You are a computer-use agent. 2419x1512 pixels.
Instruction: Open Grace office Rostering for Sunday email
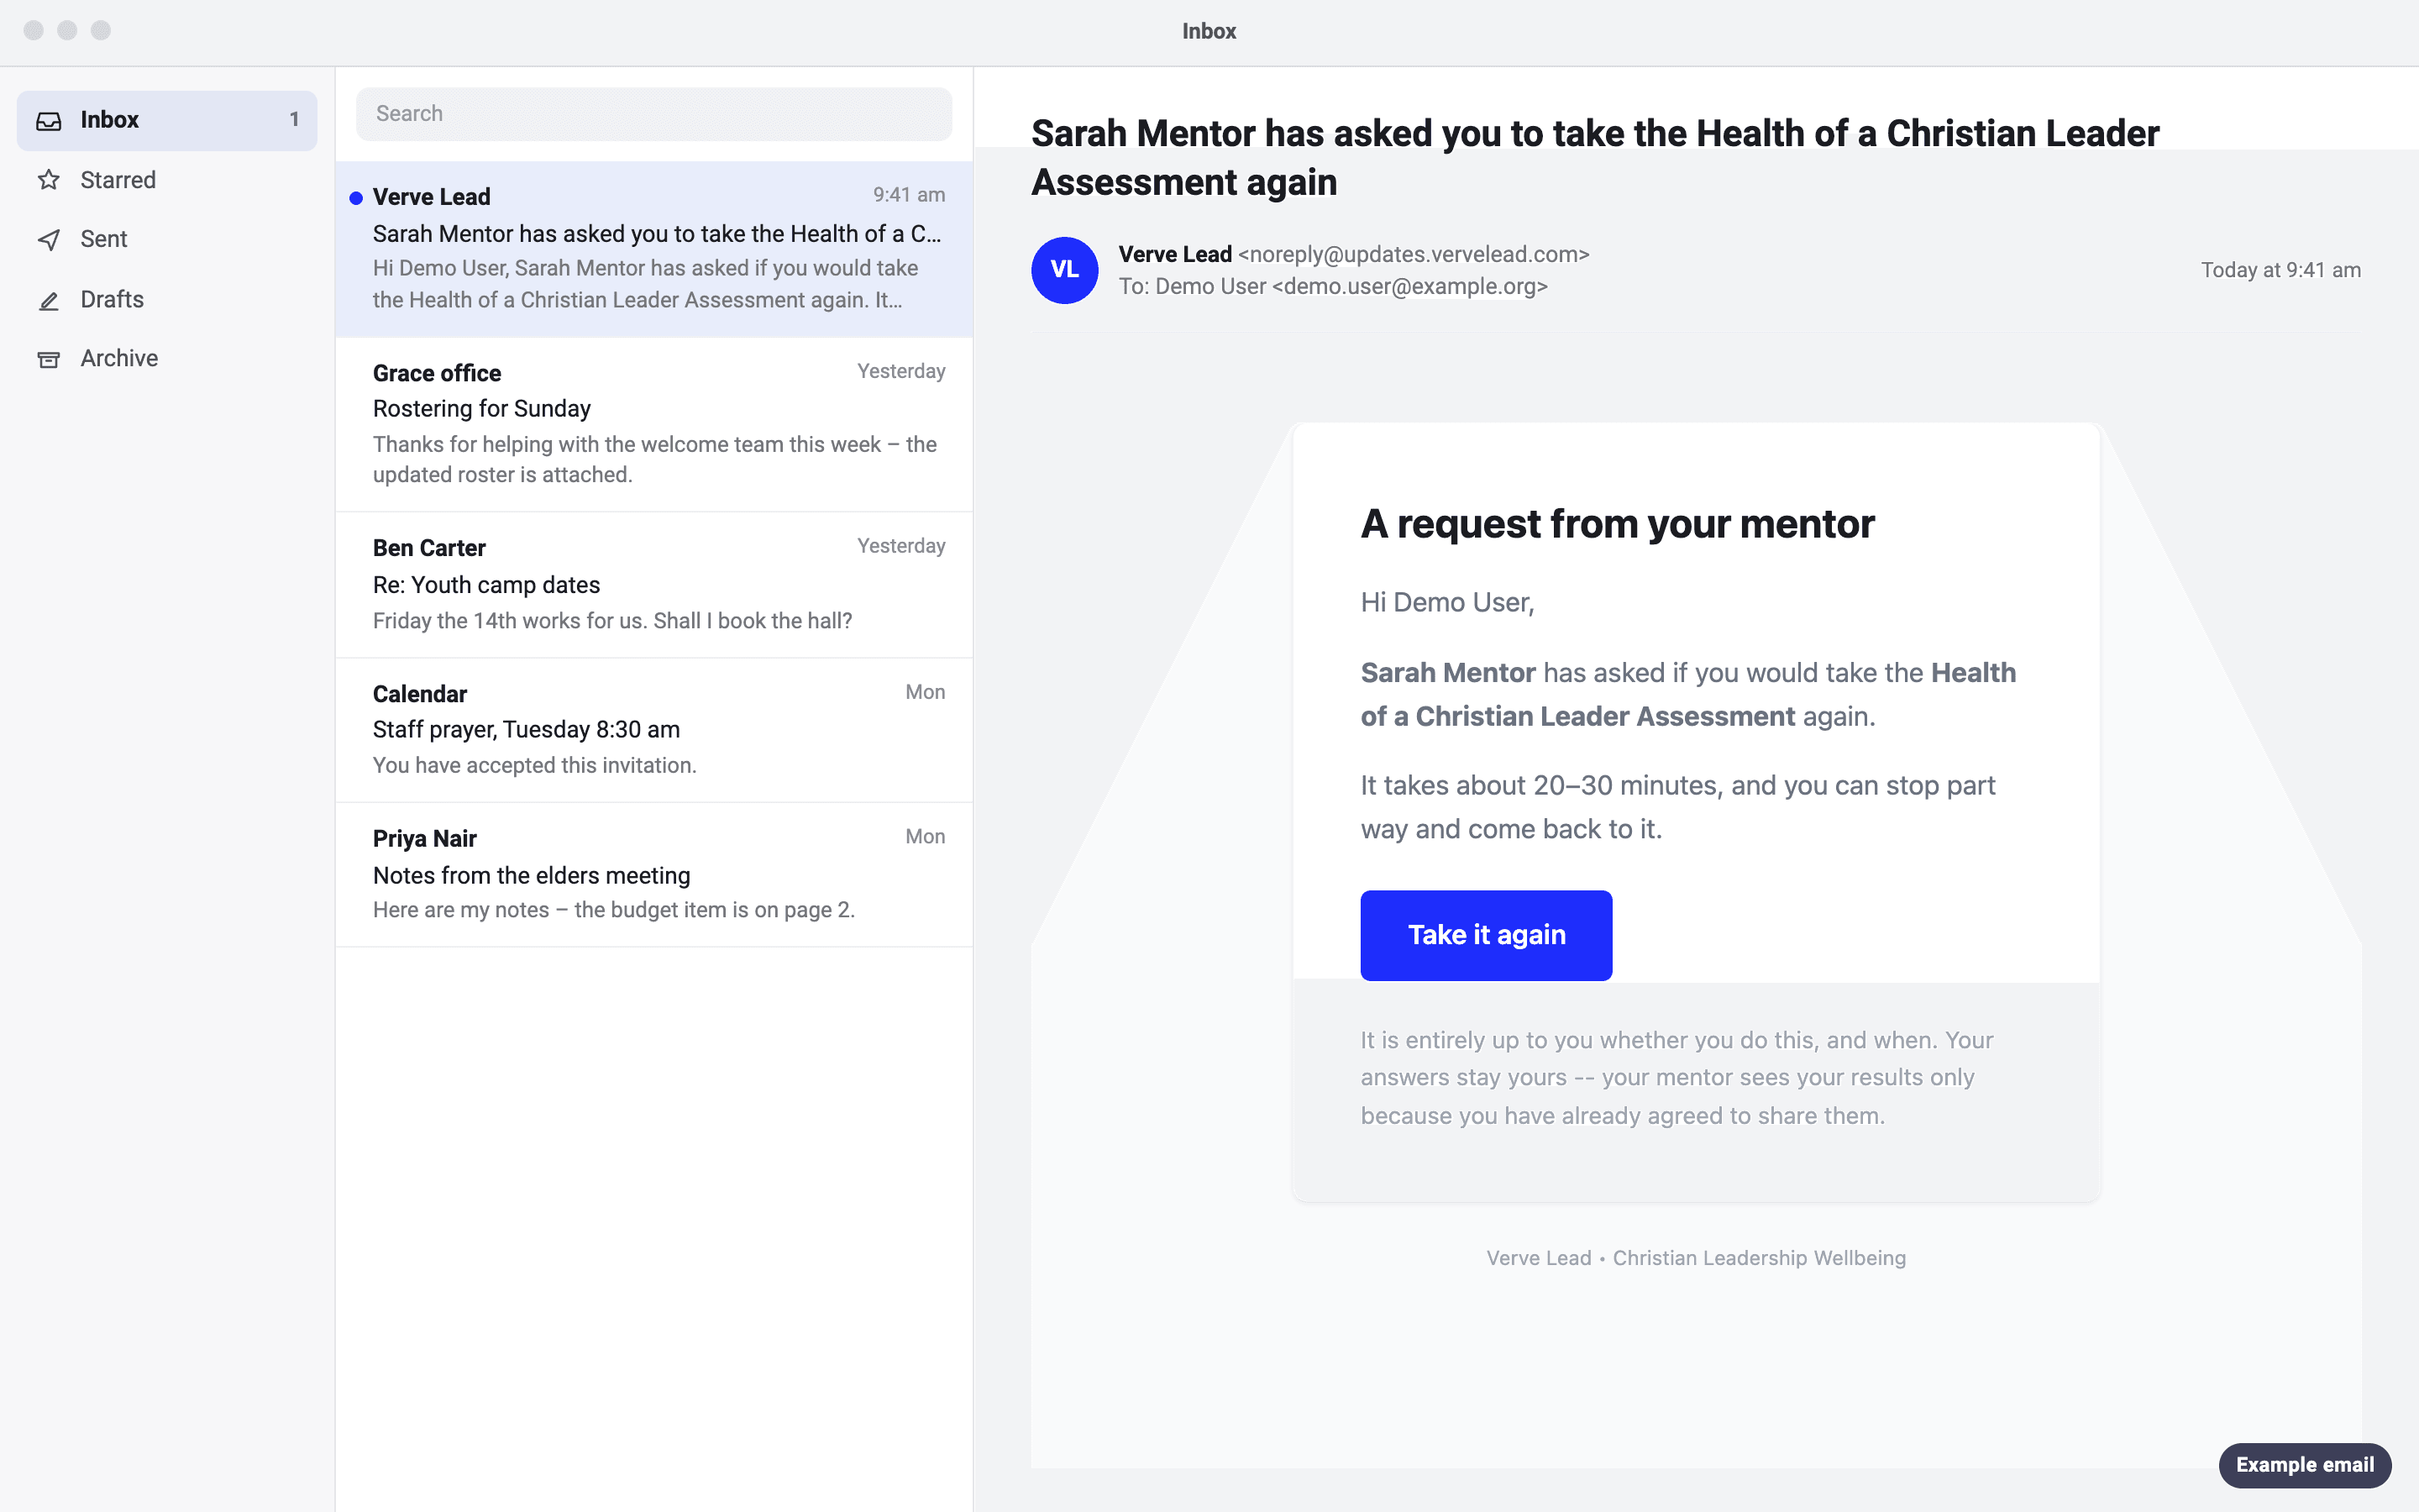pyautogui.click(x=653, y=424)
